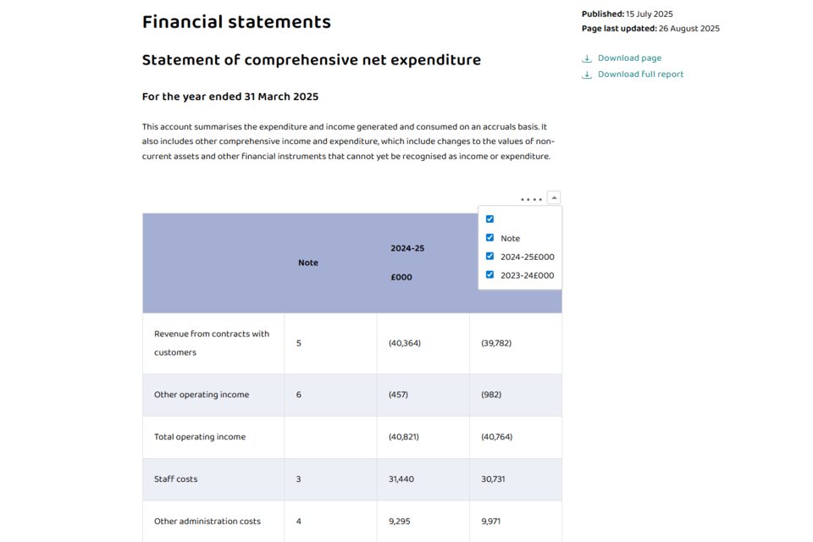Uncheck the Note column checkbox
Viewport: 813px width, 542px height.
pyautogui.click(x=489, y=238)
